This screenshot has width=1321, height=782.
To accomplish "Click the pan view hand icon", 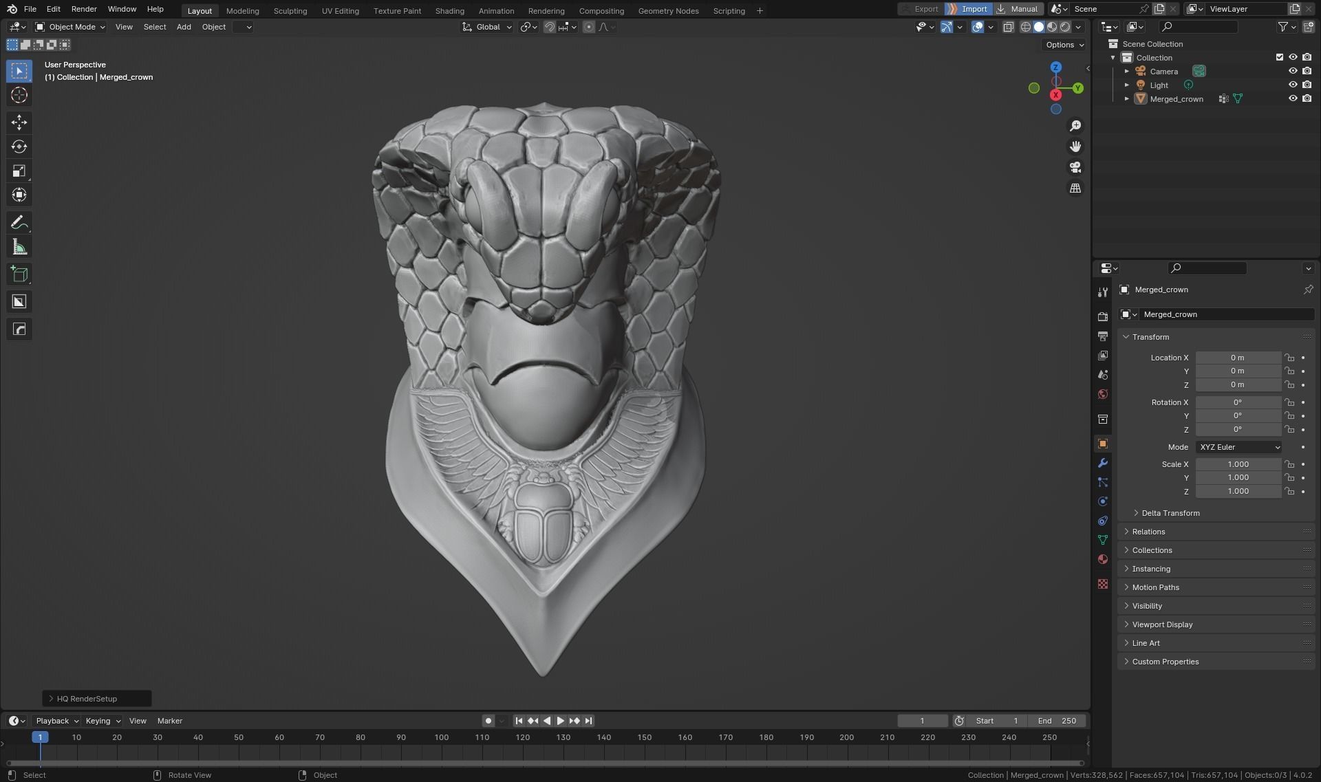I will (1075, 146).
